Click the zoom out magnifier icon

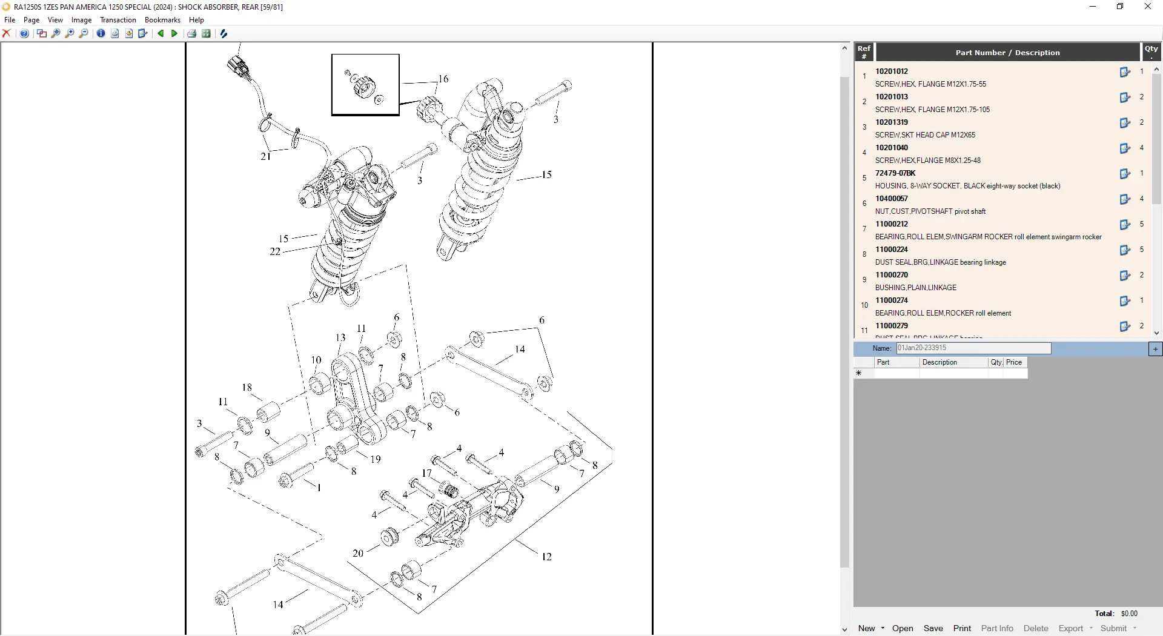point(84,34)
